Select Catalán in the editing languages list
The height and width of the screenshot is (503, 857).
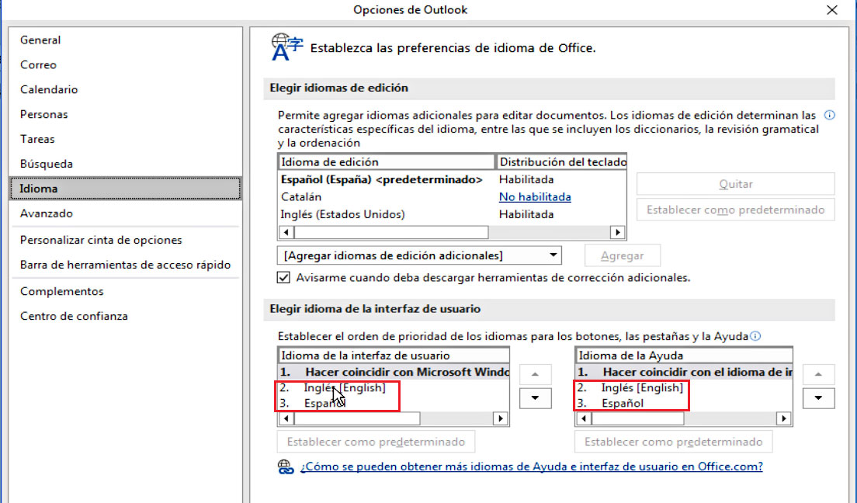304,196
